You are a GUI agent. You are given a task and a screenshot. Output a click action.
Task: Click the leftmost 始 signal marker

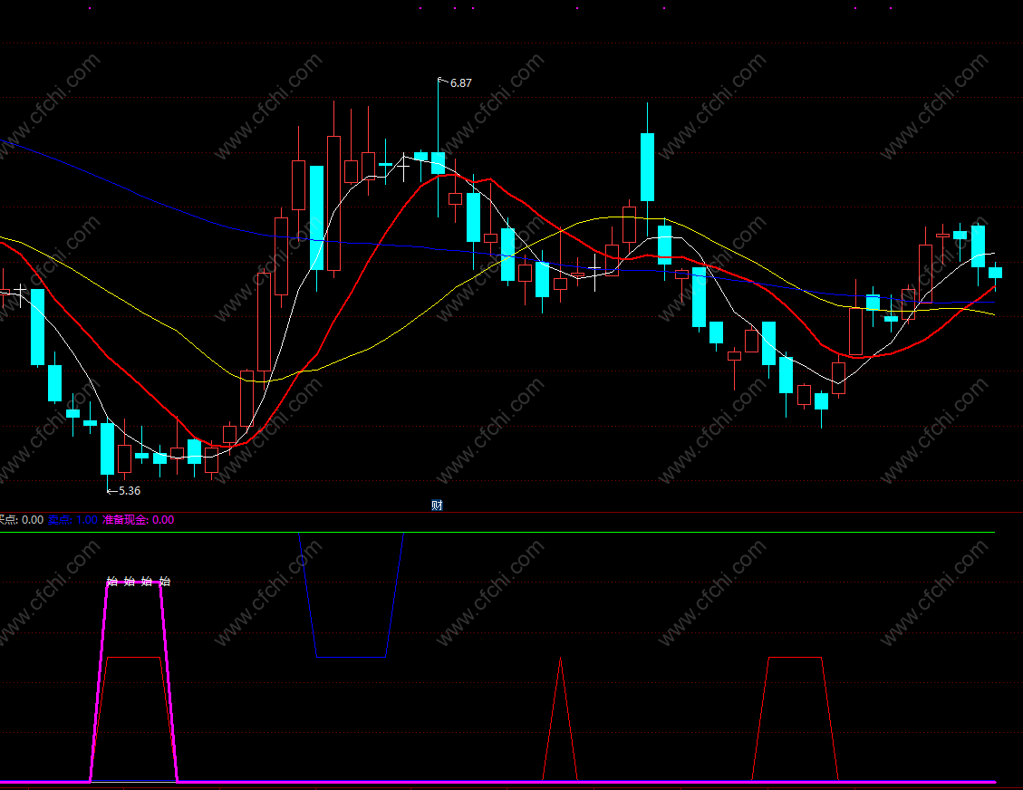111,581
